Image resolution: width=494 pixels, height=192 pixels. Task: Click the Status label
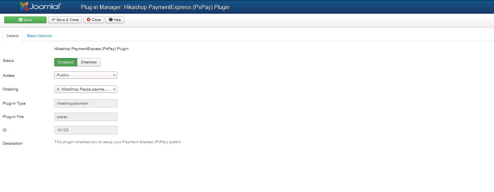[x=8, y=61]
